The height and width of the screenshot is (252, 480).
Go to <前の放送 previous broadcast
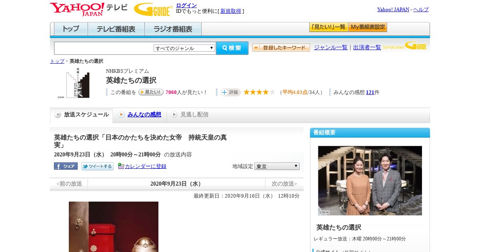[x=69, y=184]
